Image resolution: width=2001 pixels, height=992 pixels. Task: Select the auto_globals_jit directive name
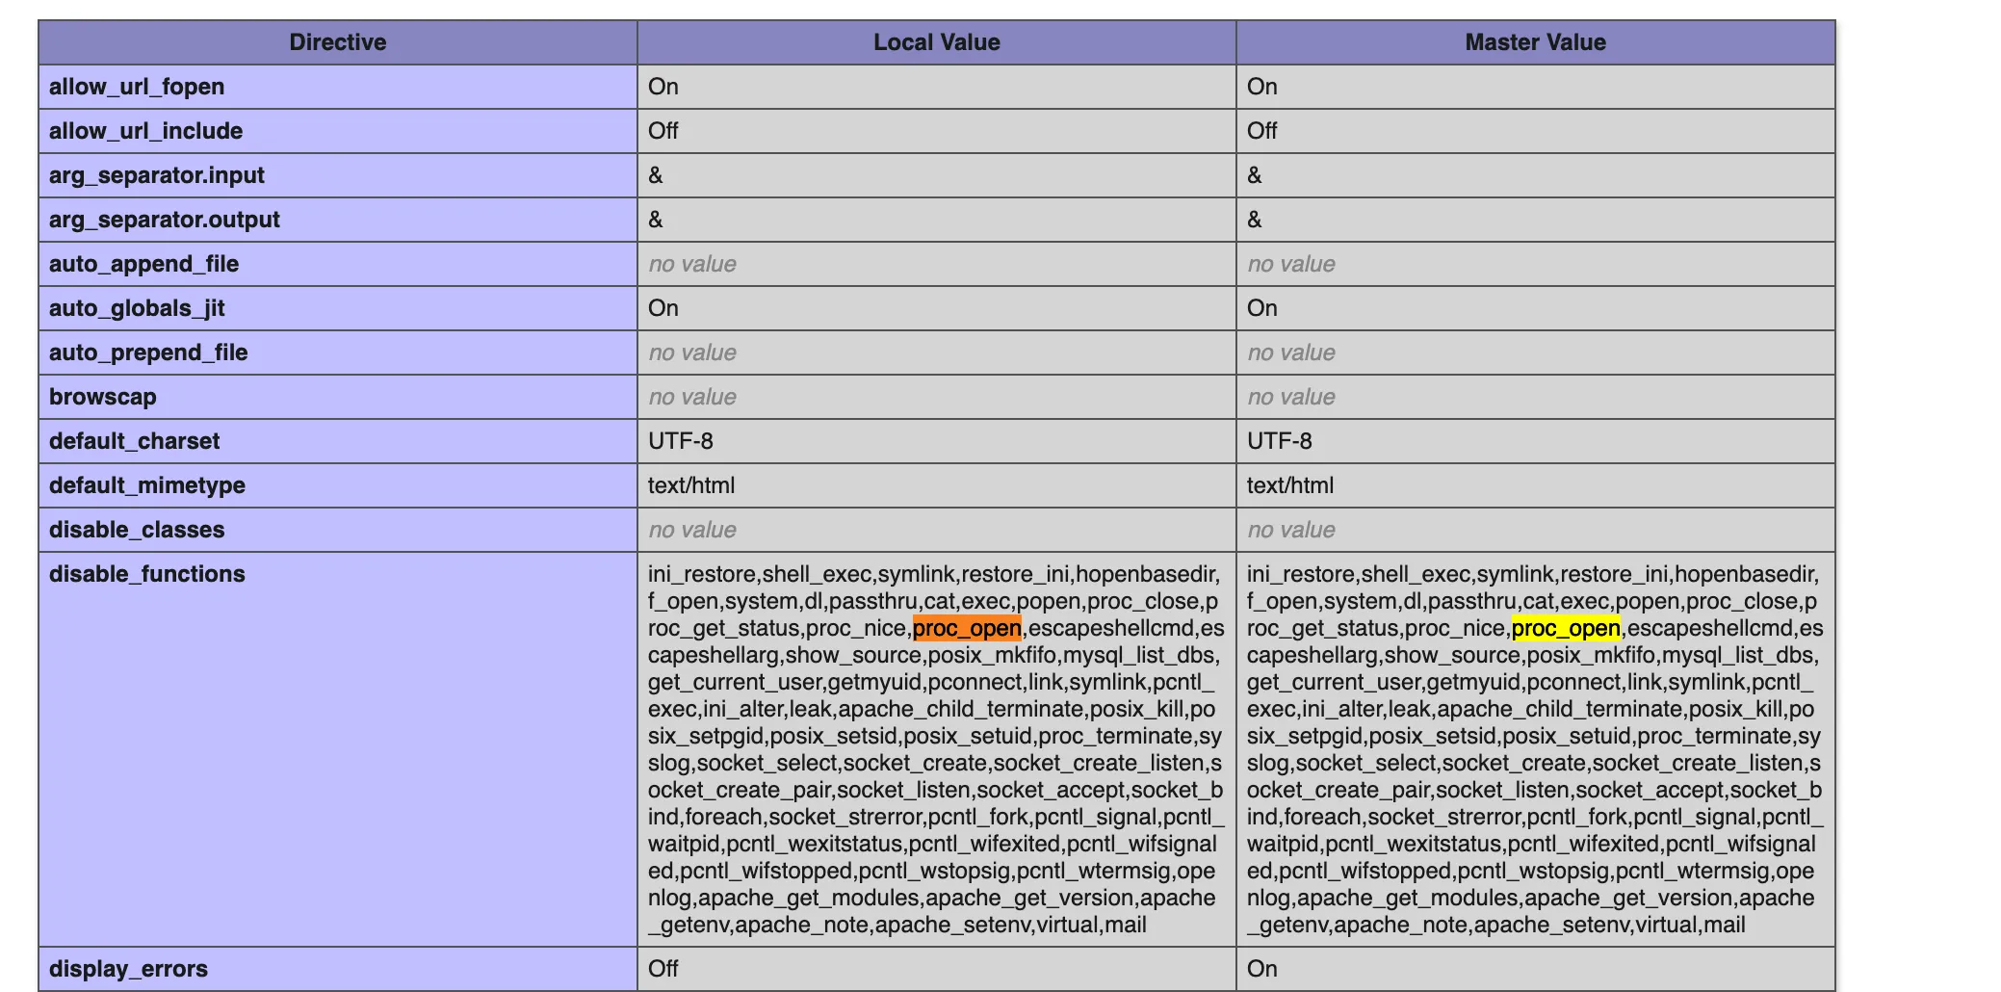[137, 308]
